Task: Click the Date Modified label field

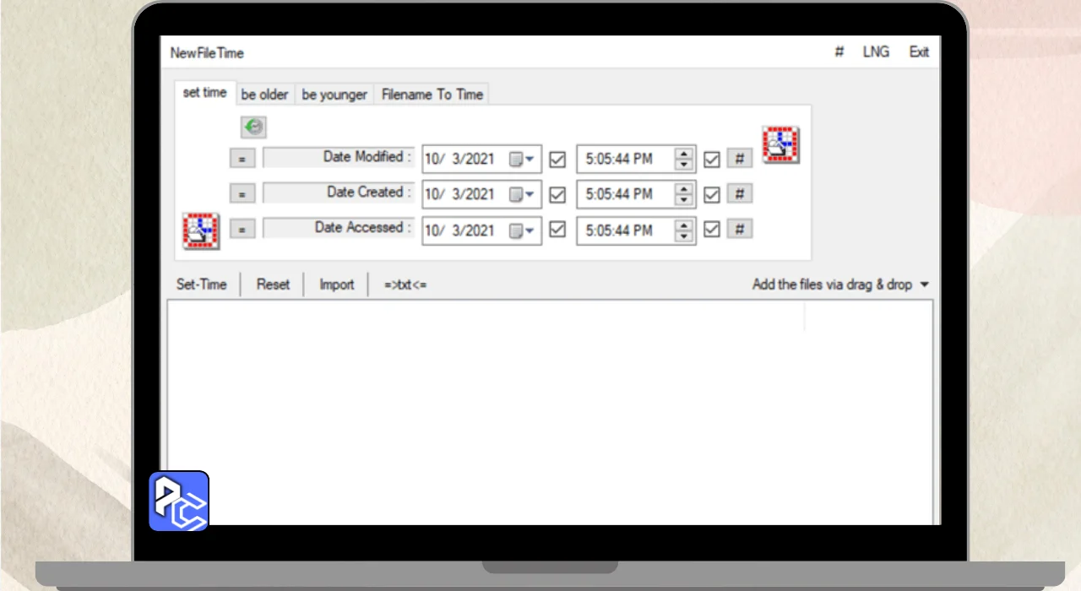Action: (x=339, y=157)
